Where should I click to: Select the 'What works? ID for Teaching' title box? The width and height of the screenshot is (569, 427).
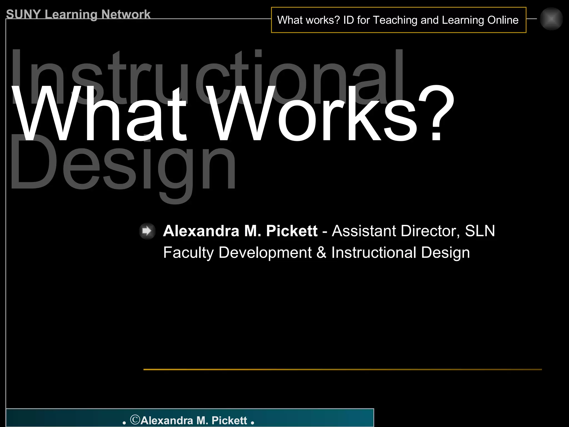tap(398, 20)
